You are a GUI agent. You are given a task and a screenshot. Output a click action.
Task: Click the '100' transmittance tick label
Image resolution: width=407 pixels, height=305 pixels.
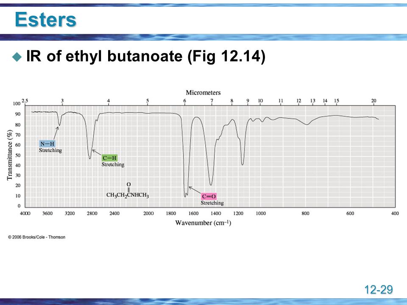[x=17, y=104]
